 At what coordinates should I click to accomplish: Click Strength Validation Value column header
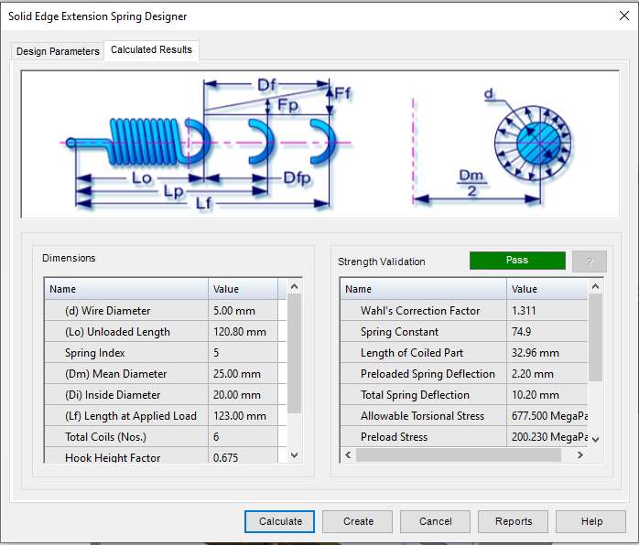pos(547,289)
